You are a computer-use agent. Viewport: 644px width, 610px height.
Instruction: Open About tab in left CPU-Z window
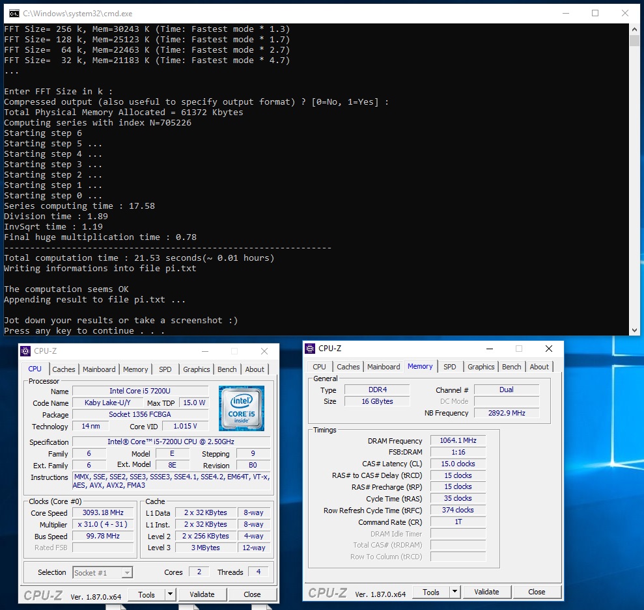(x=255, y=369)
